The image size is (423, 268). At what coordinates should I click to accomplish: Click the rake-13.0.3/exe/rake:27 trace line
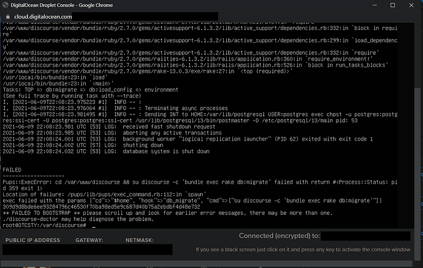pos(148,71)
